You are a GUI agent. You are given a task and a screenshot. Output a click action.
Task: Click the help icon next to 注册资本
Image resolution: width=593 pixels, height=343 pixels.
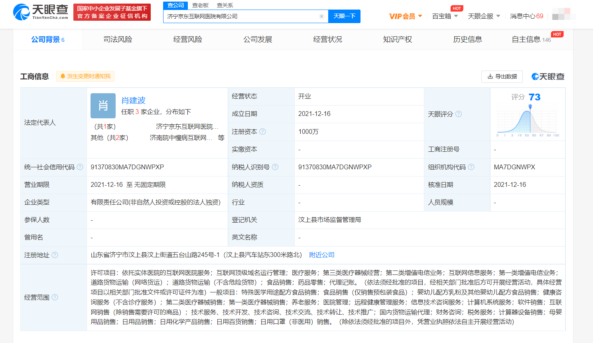click(x=262, y=131)
